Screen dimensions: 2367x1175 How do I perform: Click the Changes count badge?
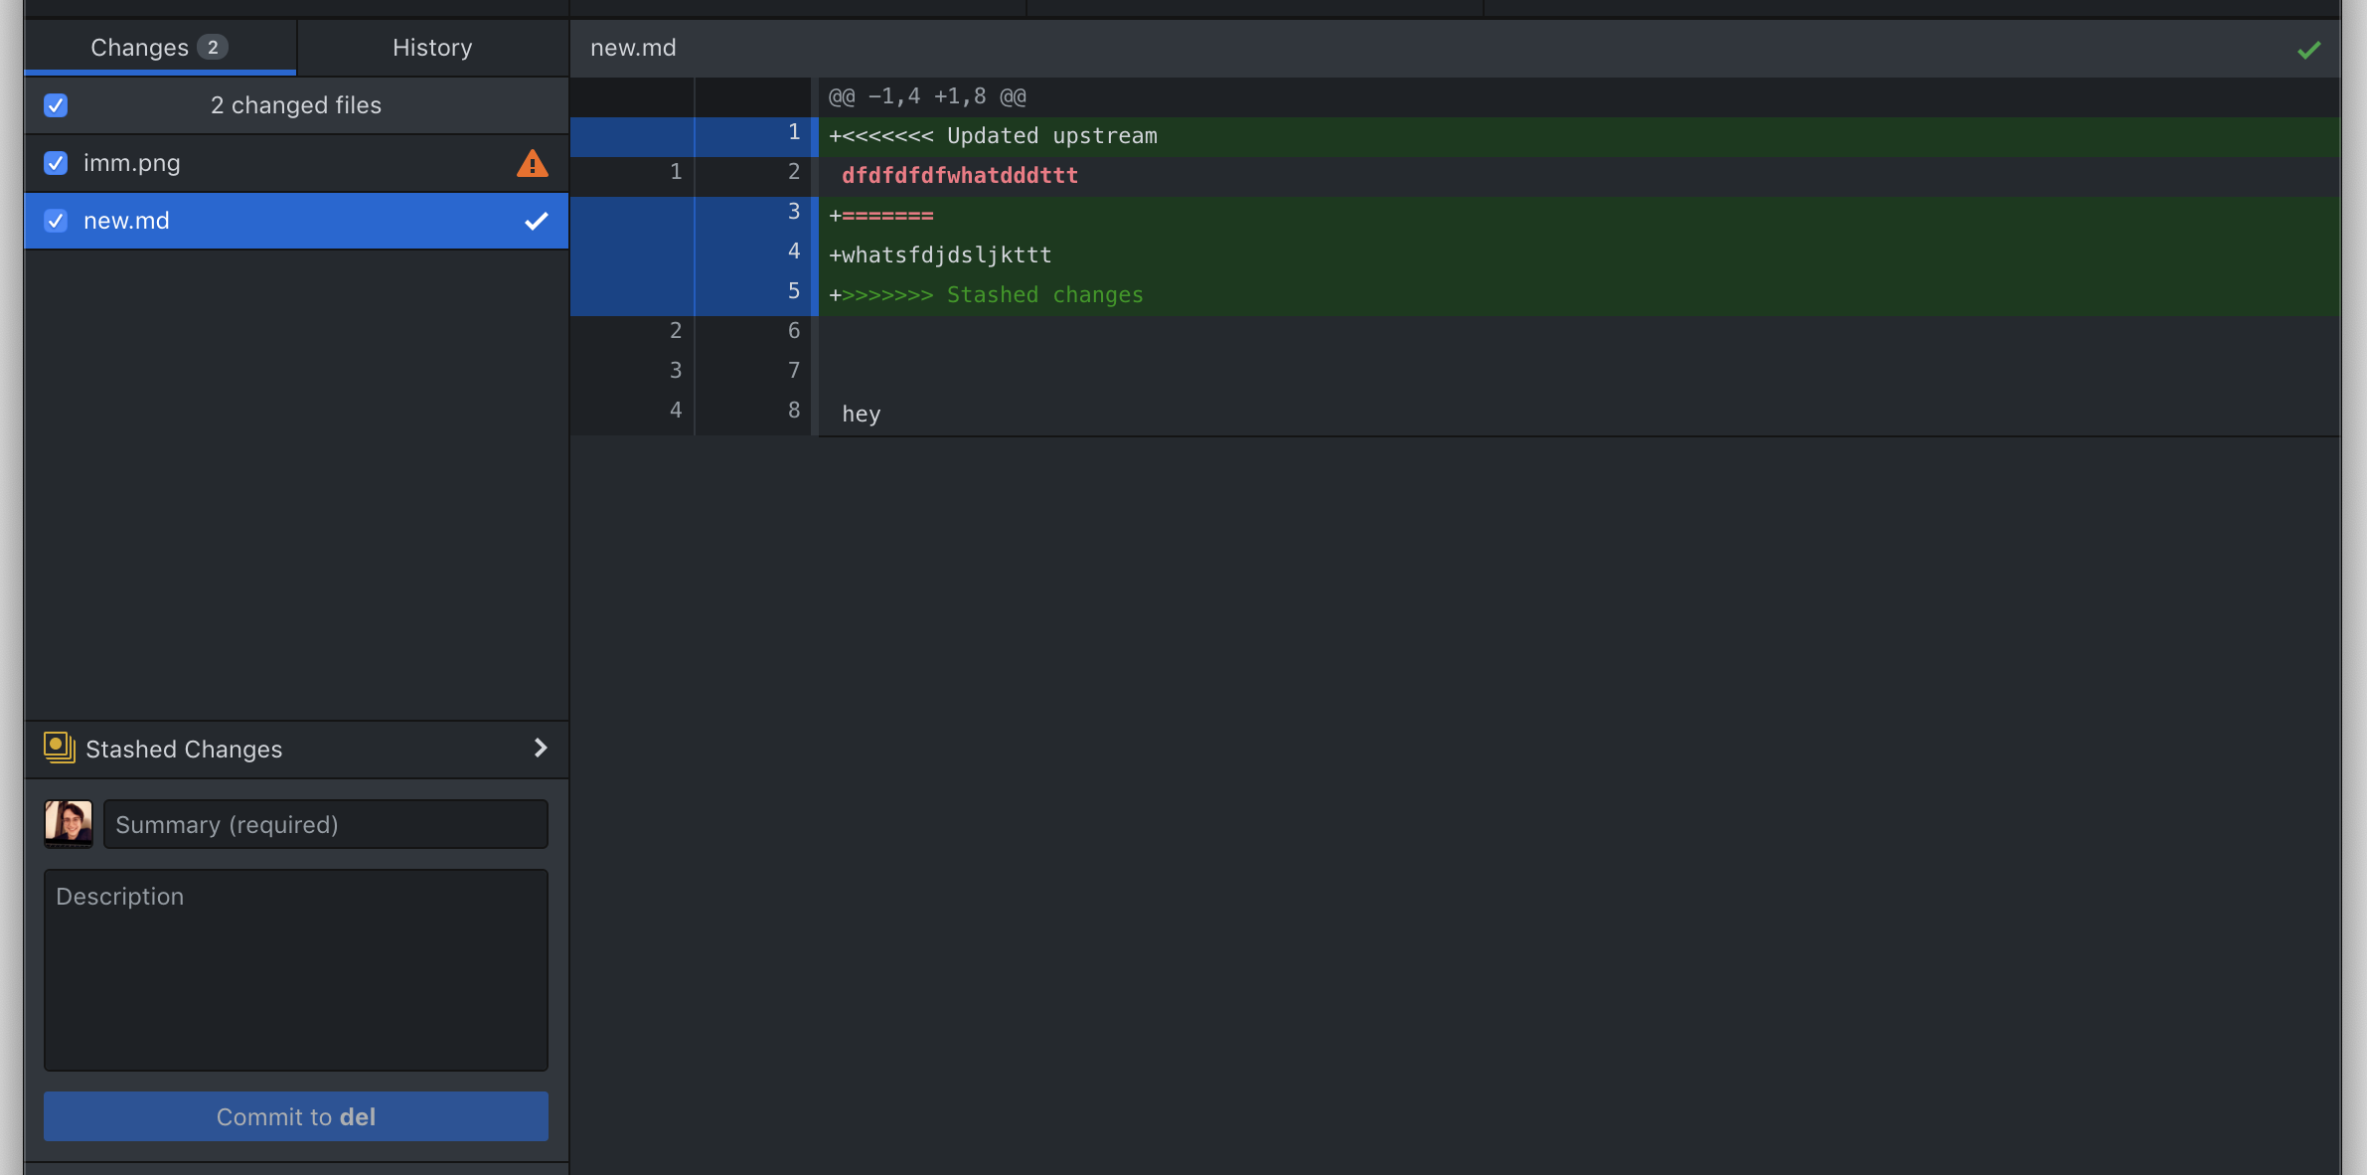[x=214, y=47]
